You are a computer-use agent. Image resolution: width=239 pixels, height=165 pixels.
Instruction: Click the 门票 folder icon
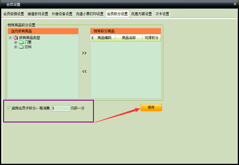click(21, 42)
